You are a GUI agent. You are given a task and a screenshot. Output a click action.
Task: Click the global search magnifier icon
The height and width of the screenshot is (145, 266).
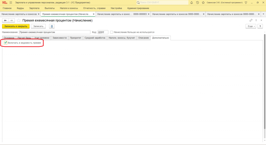[x=138, y=3]
